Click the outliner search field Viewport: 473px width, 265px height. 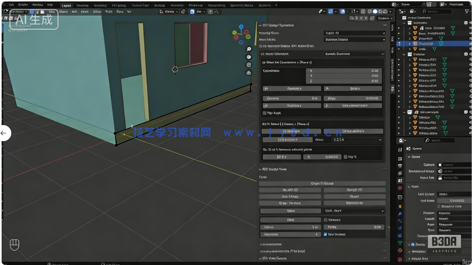[436, 11]
